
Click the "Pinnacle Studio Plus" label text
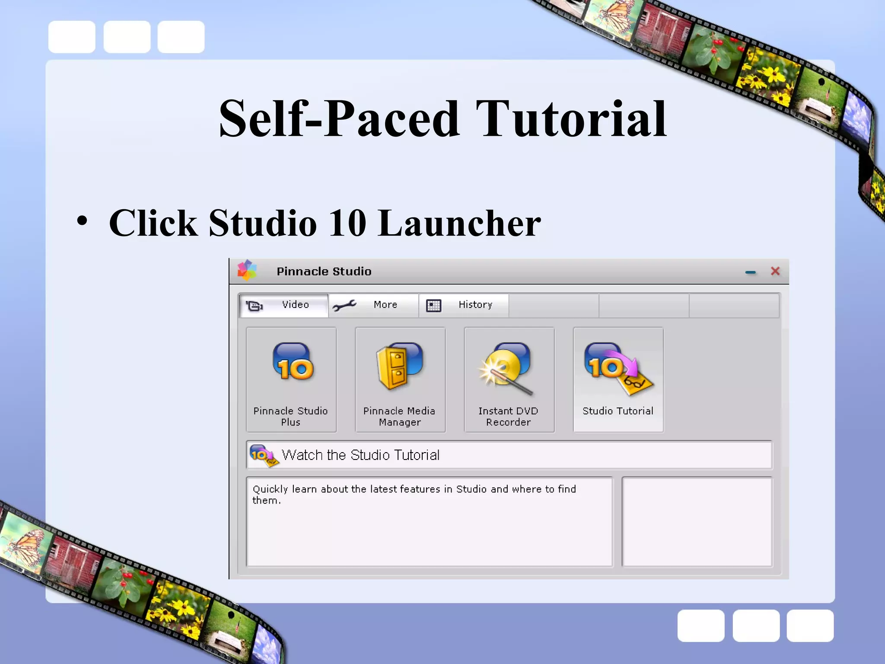pyautogui.click(x=290, y=416)
